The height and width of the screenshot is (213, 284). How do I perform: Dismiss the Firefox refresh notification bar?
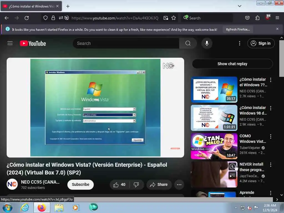tap(277, 29)
